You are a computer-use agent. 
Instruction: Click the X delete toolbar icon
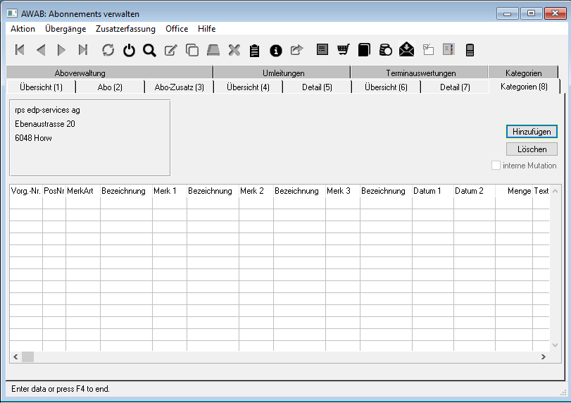[x=234, y=49]
